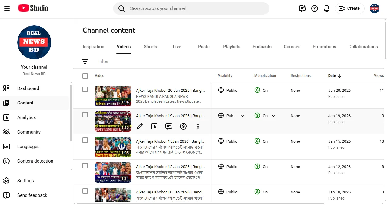
Task: Switch to the Podcasts tab
Action: click(262, 47)
